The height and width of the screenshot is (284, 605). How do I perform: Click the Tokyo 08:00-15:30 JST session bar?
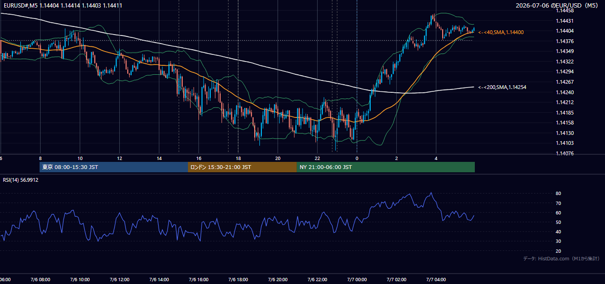click(114, 167)
